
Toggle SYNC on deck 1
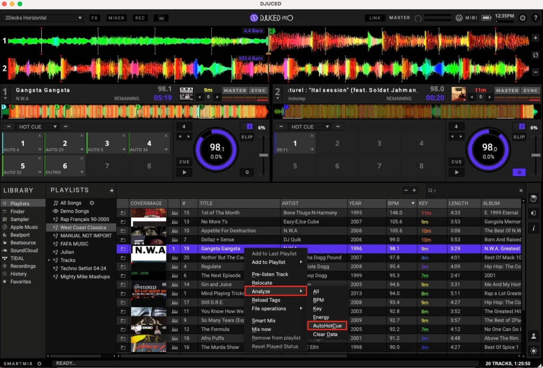pos(258,91)
